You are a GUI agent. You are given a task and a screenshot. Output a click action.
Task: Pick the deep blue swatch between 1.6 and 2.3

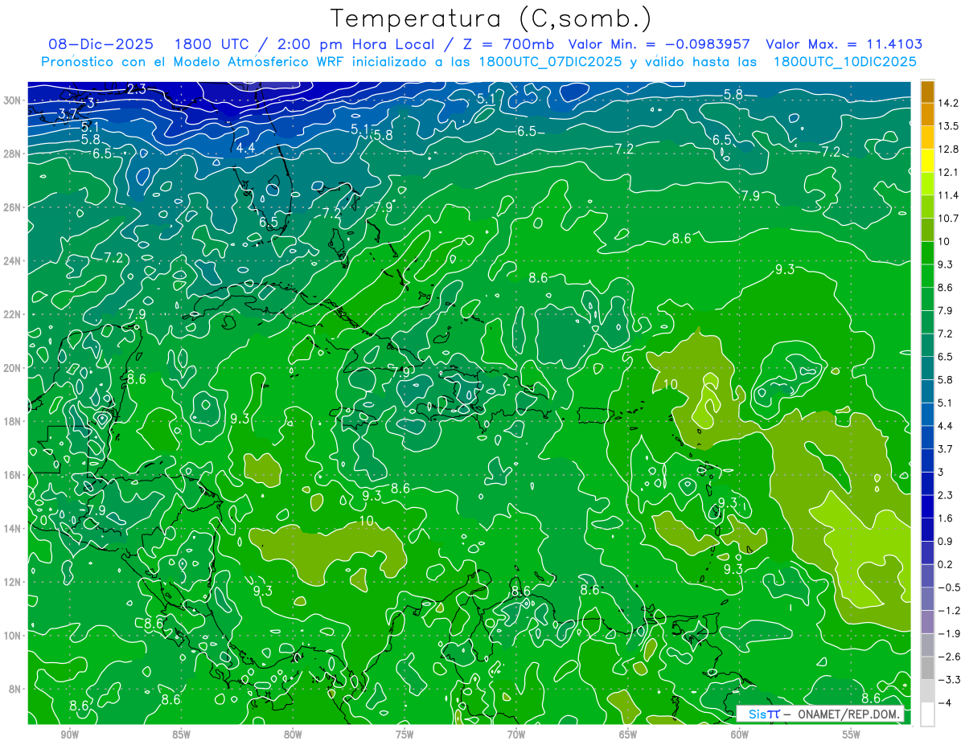927,507
